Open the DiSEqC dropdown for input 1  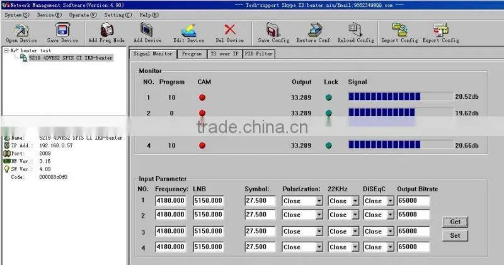point(390,201)
